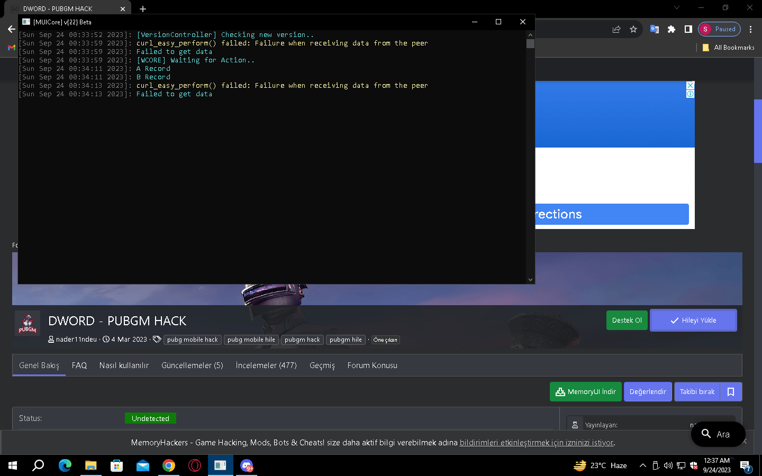Open Mail app from taskbar
Screen dimensions: 762x476
pyautogui.click(x=143, y=465)
